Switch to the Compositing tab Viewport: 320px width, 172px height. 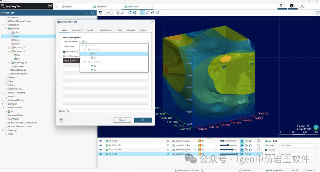[x=77, y=30]
